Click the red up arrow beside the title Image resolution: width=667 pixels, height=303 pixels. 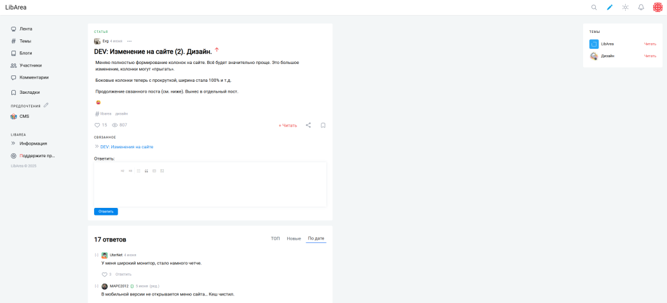click(217, 50)
